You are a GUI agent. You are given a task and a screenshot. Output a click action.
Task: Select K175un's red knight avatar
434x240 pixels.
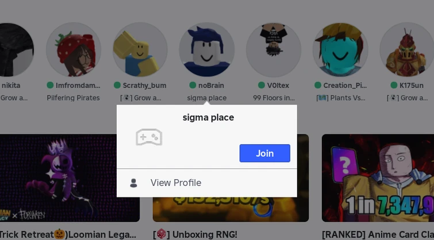[x=407, y=50]
